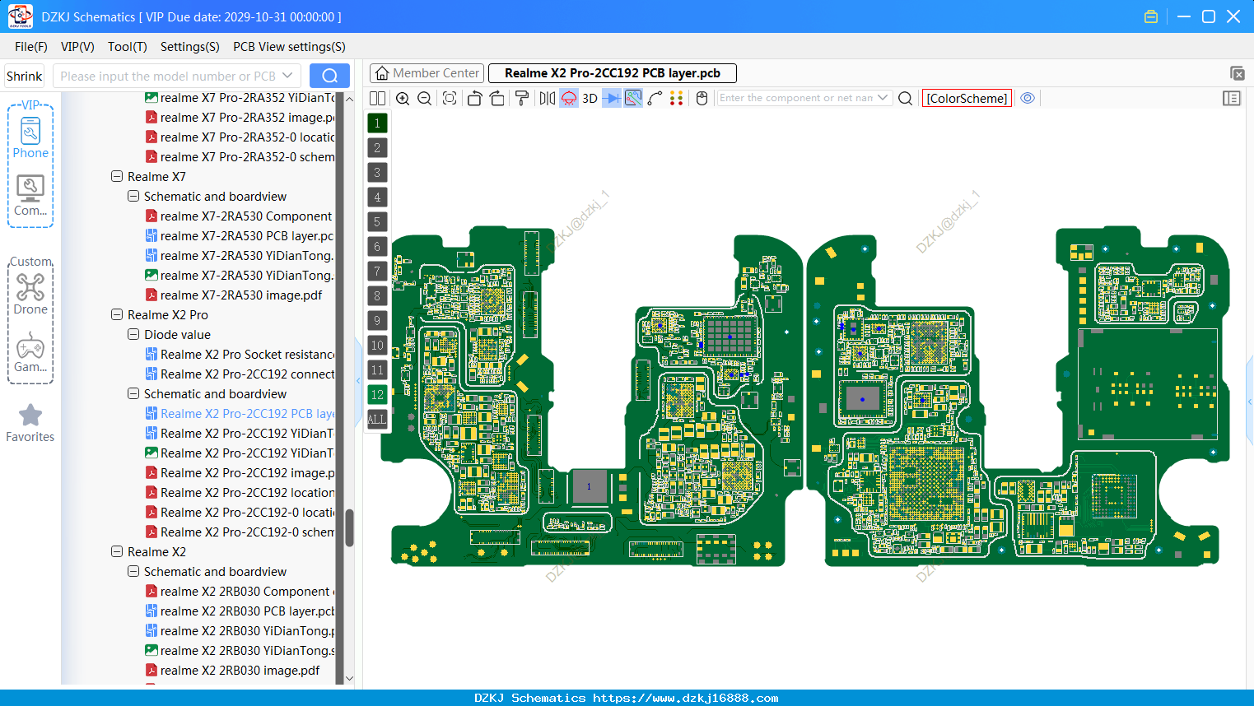Screen dimensions: 1254x706
Task: Zoom out of the PCB view
Action: (x=424, y=98)
